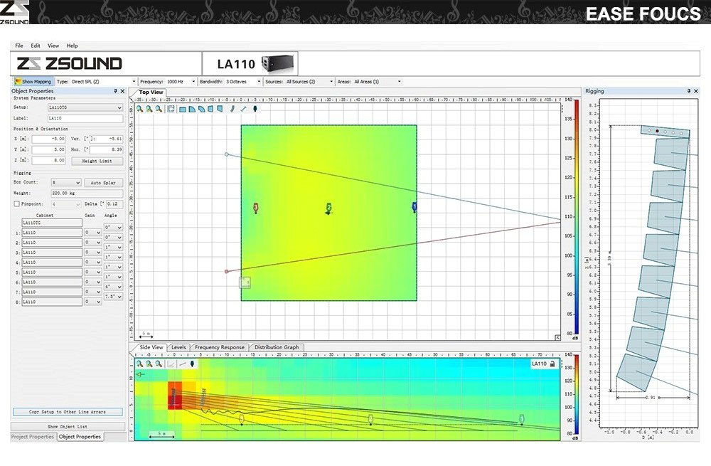Open the View menu
Viewport: 711px width, 466px height.
click(53, 46)
